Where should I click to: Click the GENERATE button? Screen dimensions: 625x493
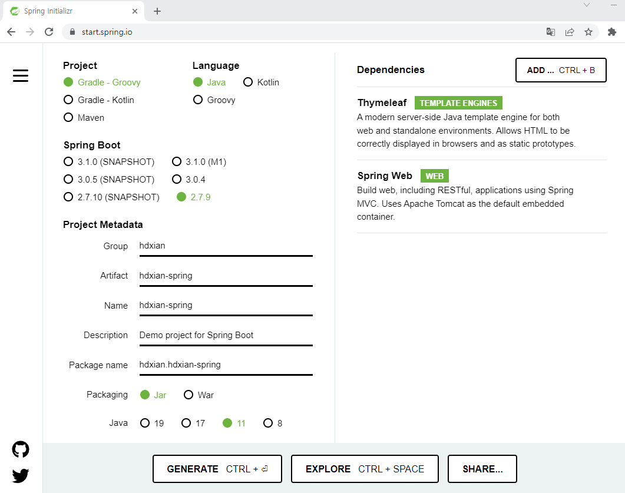click(217, 469)
